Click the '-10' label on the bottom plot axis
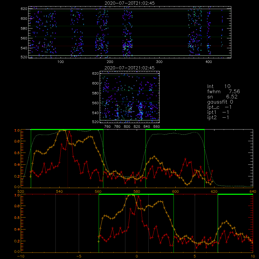259x259 pixels. pos(21,256)
